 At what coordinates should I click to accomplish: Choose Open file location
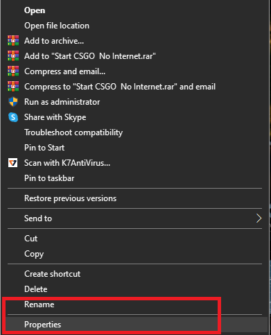pyautogui.click(x=57, y=26)
